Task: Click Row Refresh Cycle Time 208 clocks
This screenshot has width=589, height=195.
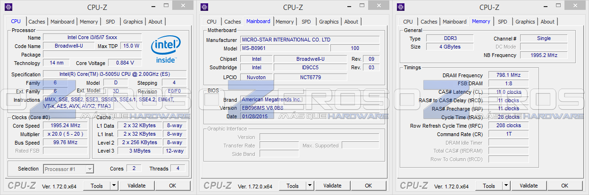Action: click(508, 126)
